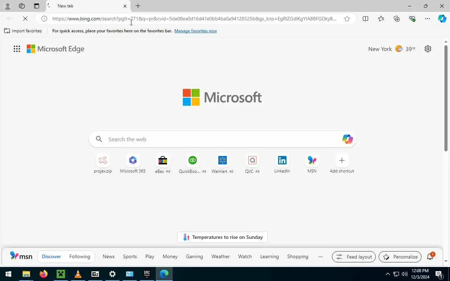Open the Gaming feed tab
This screenshot has width=450, height=281.
tap(194, 256)
